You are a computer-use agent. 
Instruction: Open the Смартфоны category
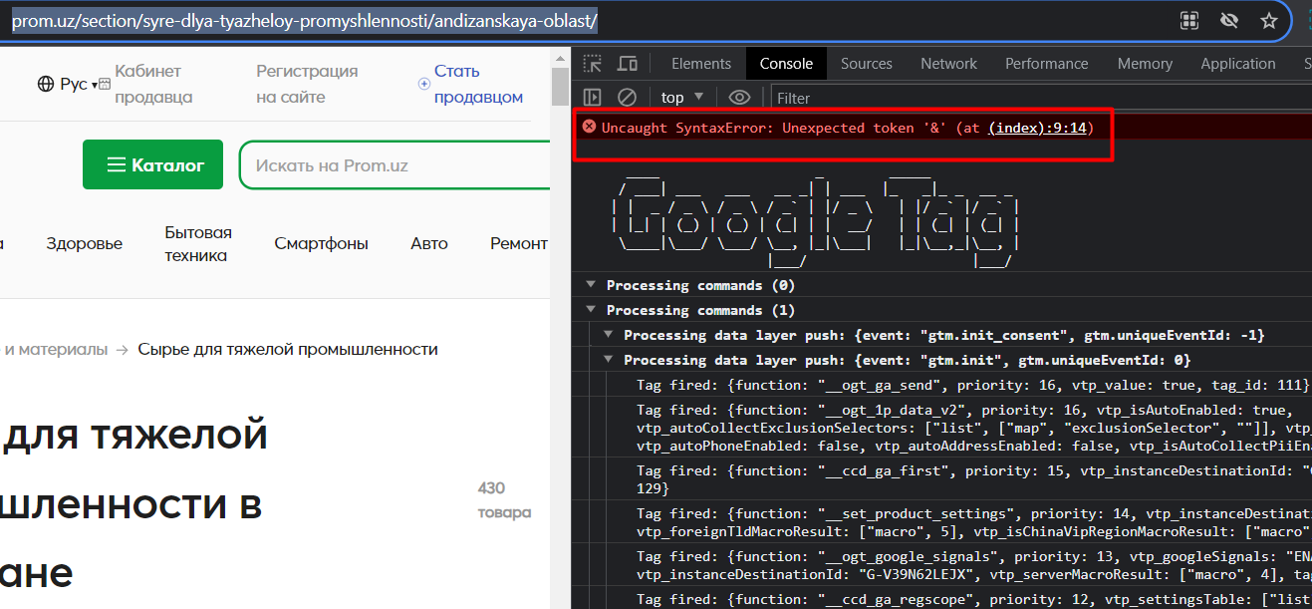(x=321, y=243)
